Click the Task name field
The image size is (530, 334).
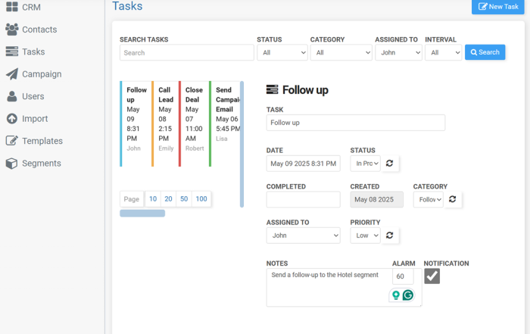tap(356, 123)
